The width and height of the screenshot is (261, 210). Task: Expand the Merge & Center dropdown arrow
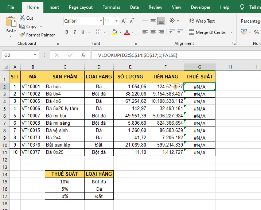click(231, 32)
